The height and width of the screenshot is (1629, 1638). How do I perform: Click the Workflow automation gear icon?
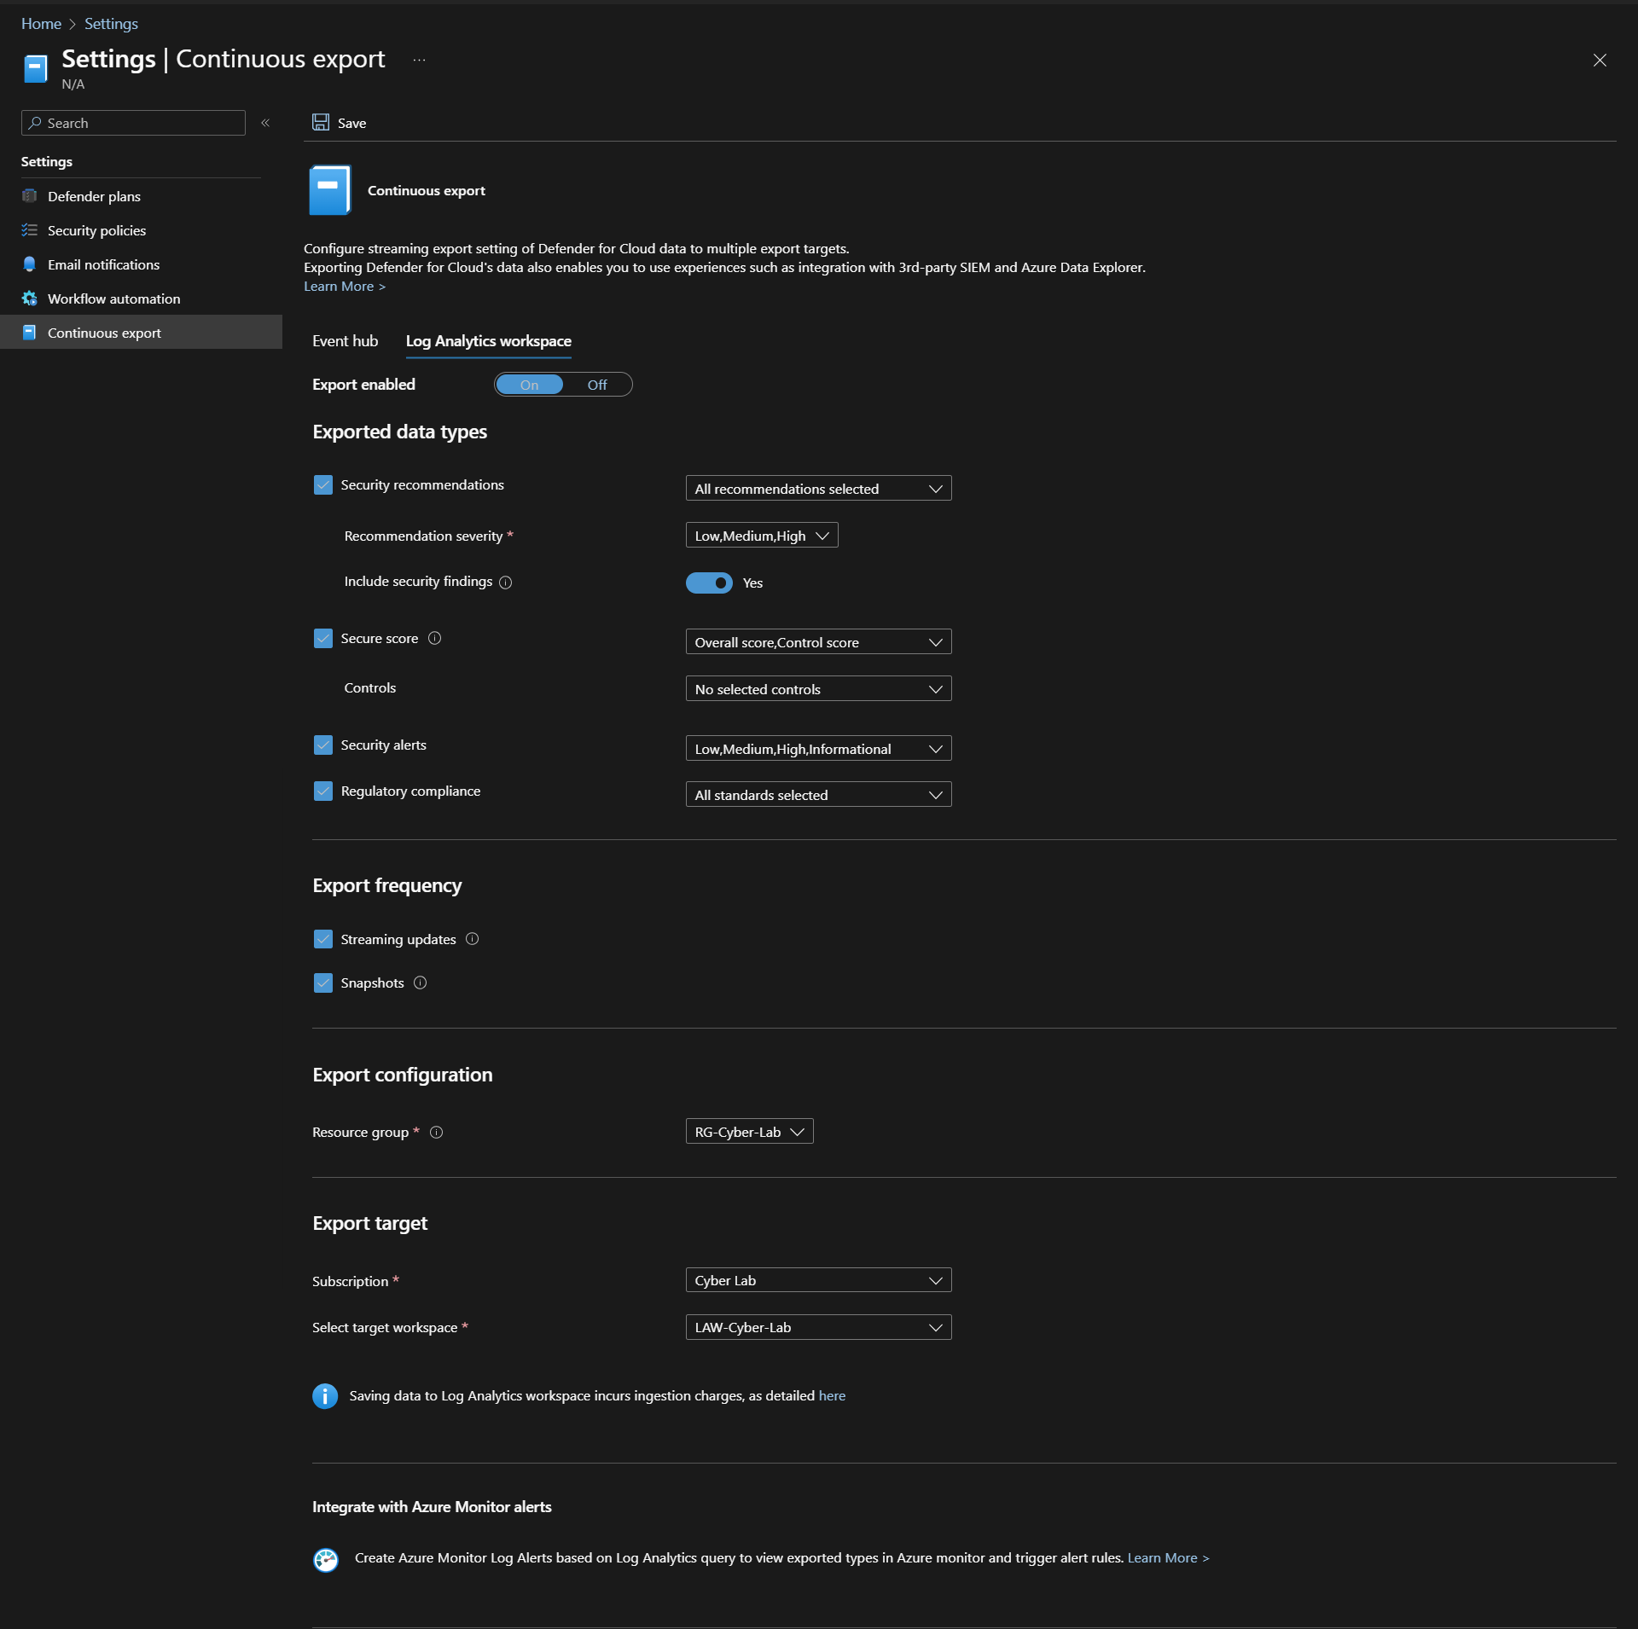tap(30, 299)
